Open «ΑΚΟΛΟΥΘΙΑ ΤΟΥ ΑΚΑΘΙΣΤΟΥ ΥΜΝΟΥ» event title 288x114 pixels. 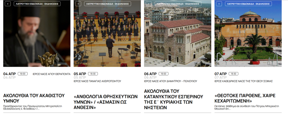[34, 98]
